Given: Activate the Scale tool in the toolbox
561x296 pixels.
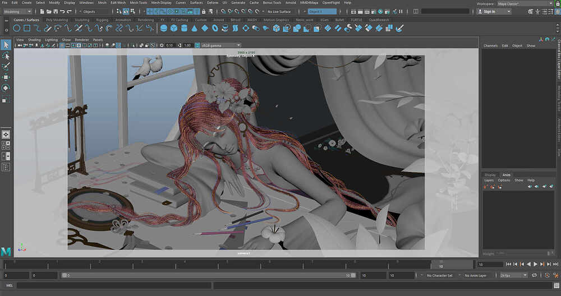Looking at the screenshot, I should point(6,99).
